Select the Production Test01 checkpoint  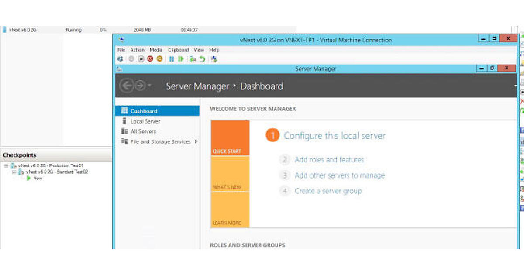[51, 166]
